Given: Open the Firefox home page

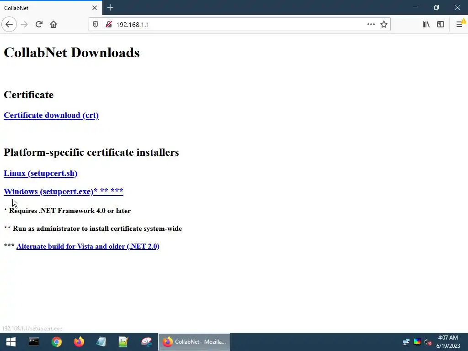Looking at the screenshot, I should (x=53, y=25).
